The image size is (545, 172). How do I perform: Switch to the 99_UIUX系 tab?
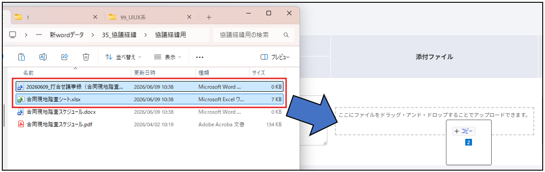[149, 17]
